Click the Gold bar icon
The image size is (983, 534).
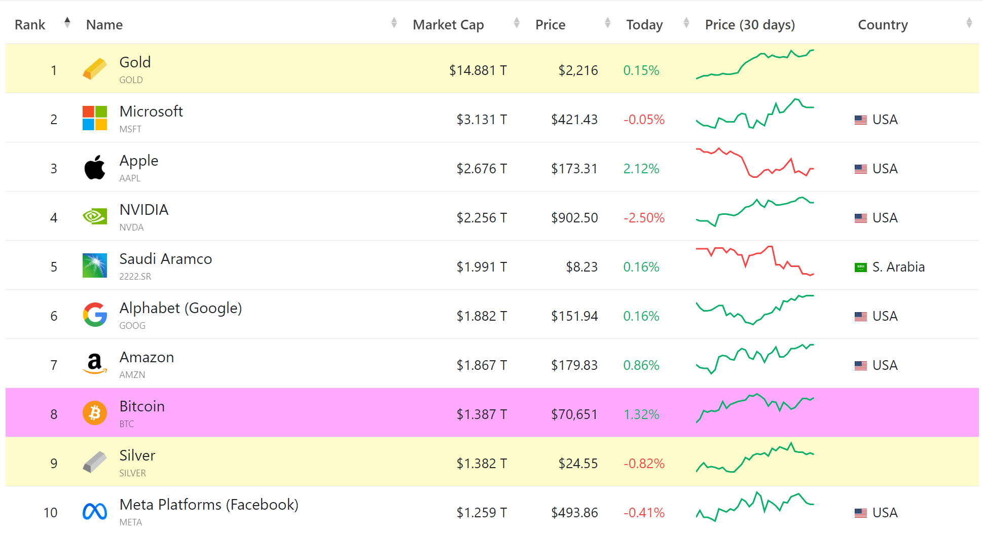tap(95, 69)
